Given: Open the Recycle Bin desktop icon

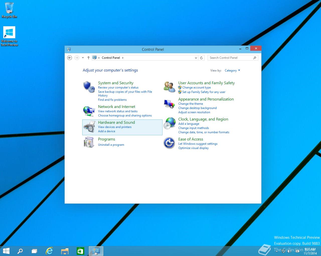Looking at the screenshot, I should [9, 10].
